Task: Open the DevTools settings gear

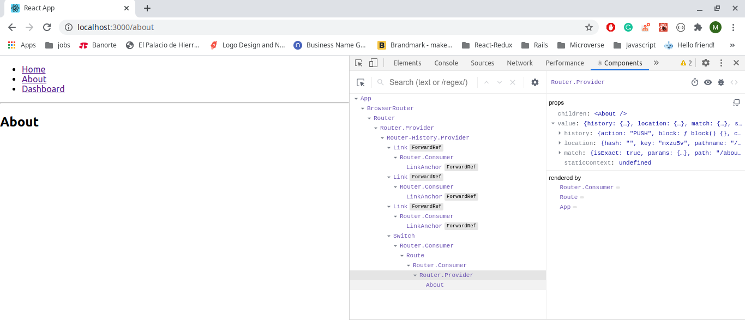Action: click(706, 63)
